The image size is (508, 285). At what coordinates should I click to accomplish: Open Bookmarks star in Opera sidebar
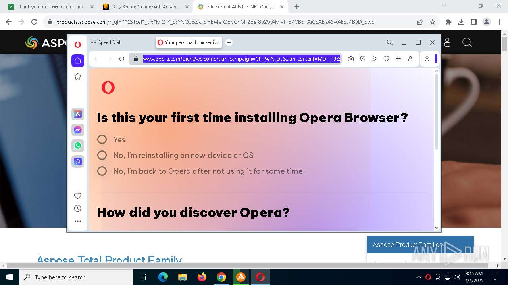(x=78, y=76)
